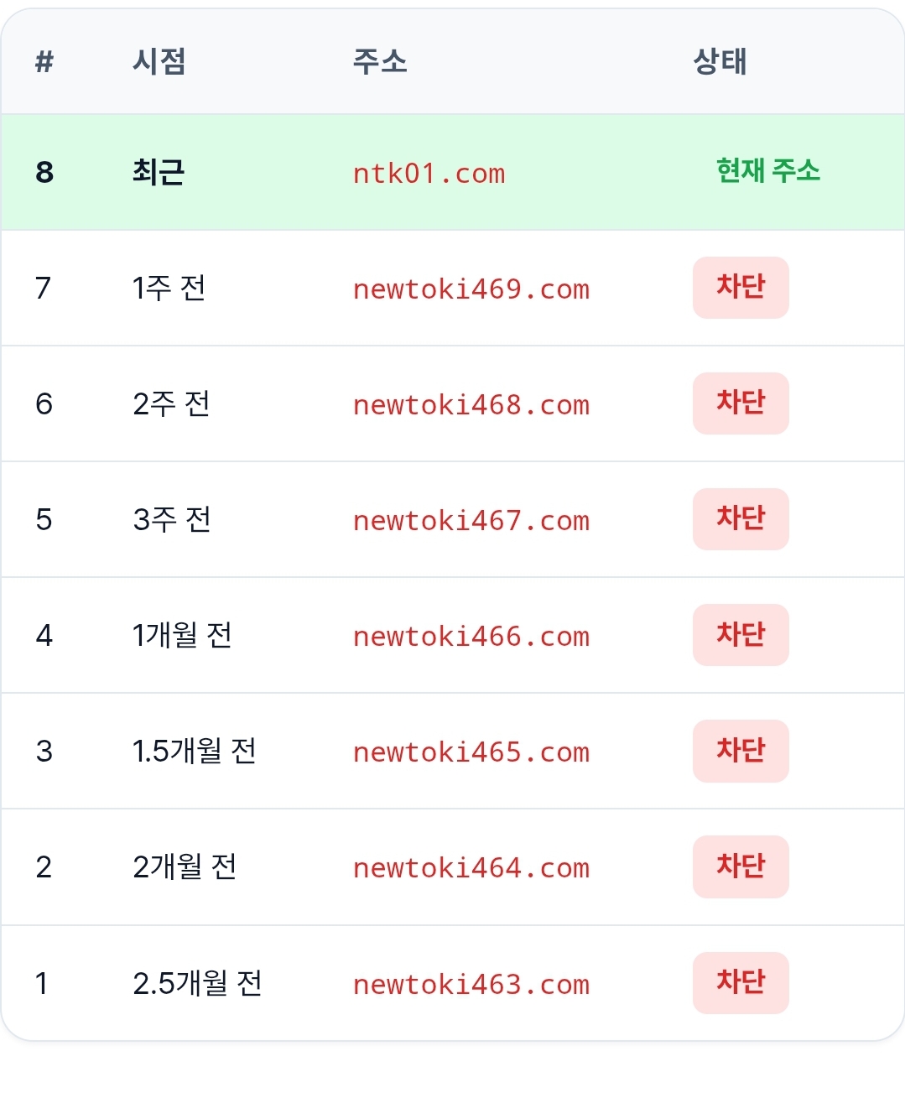The image size is (905, 1098).
Task: Select the 2.5개월 전 cell
Action: tap(197, 983)
